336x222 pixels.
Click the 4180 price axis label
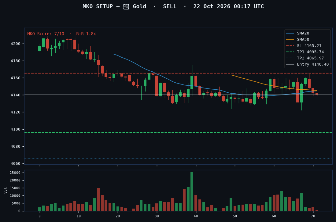tap(15, 61)
